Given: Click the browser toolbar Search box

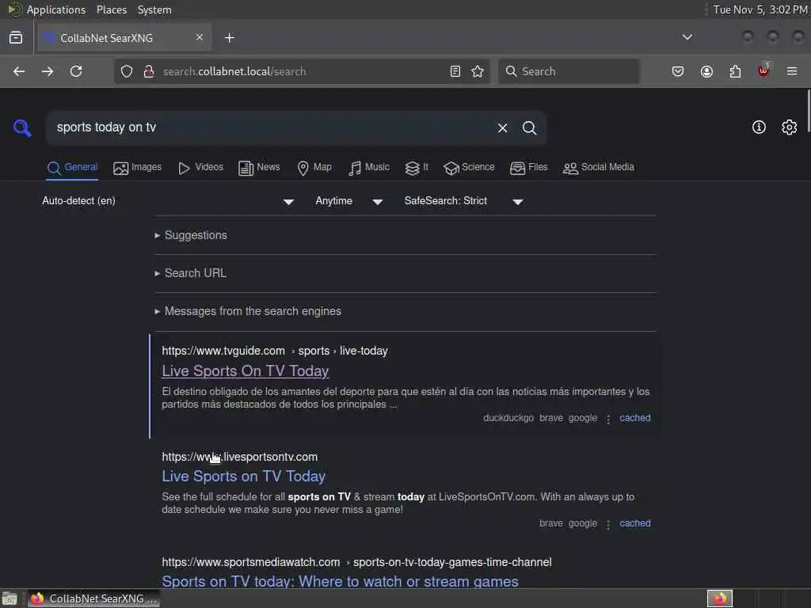Looking at the screenshot, I should tap(569, 71).
